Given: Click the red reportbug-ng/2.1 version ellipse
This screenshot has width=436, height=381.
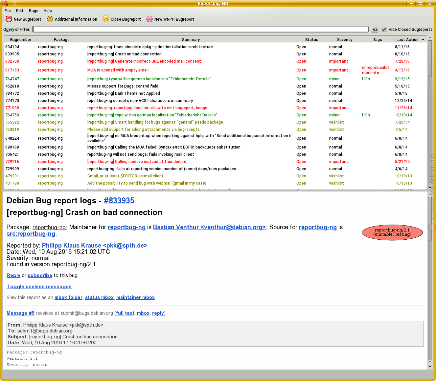Looking at the screenshot, I should (392, 232).
